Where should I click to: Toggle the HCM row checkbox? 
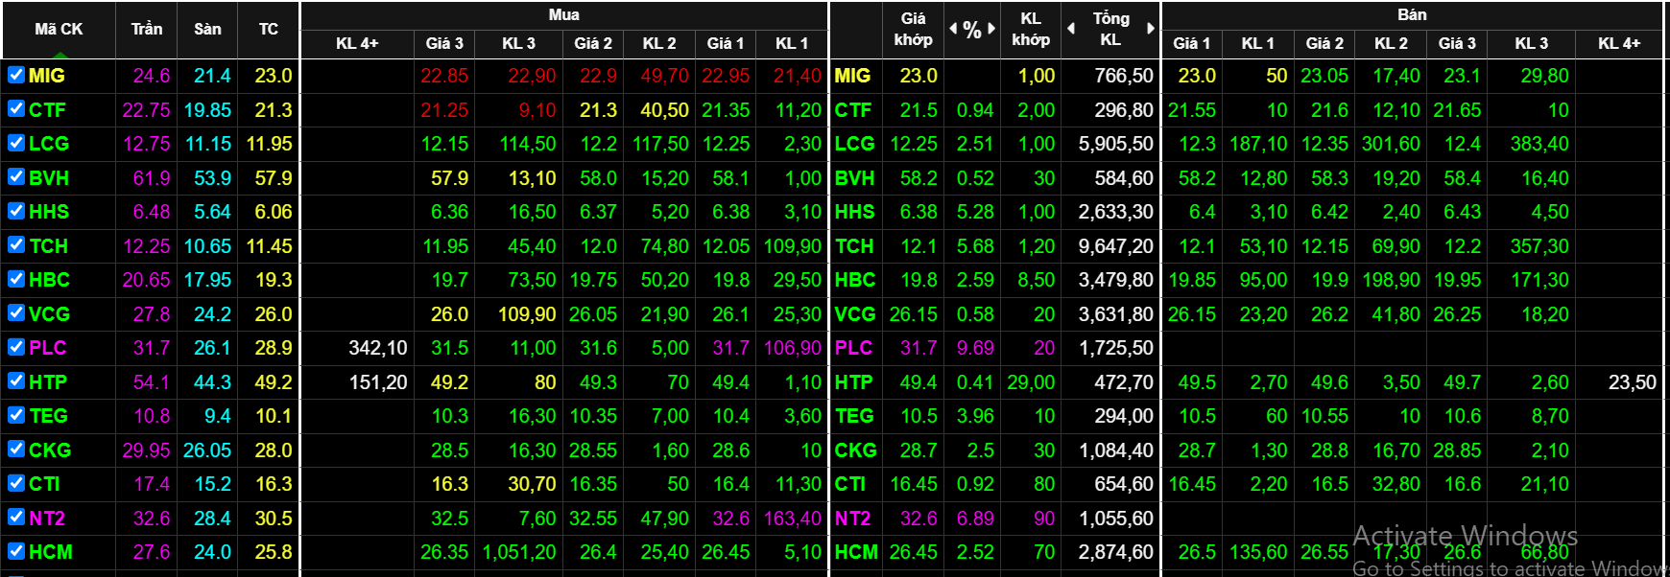pyautogui.click(x=16, y=551)
